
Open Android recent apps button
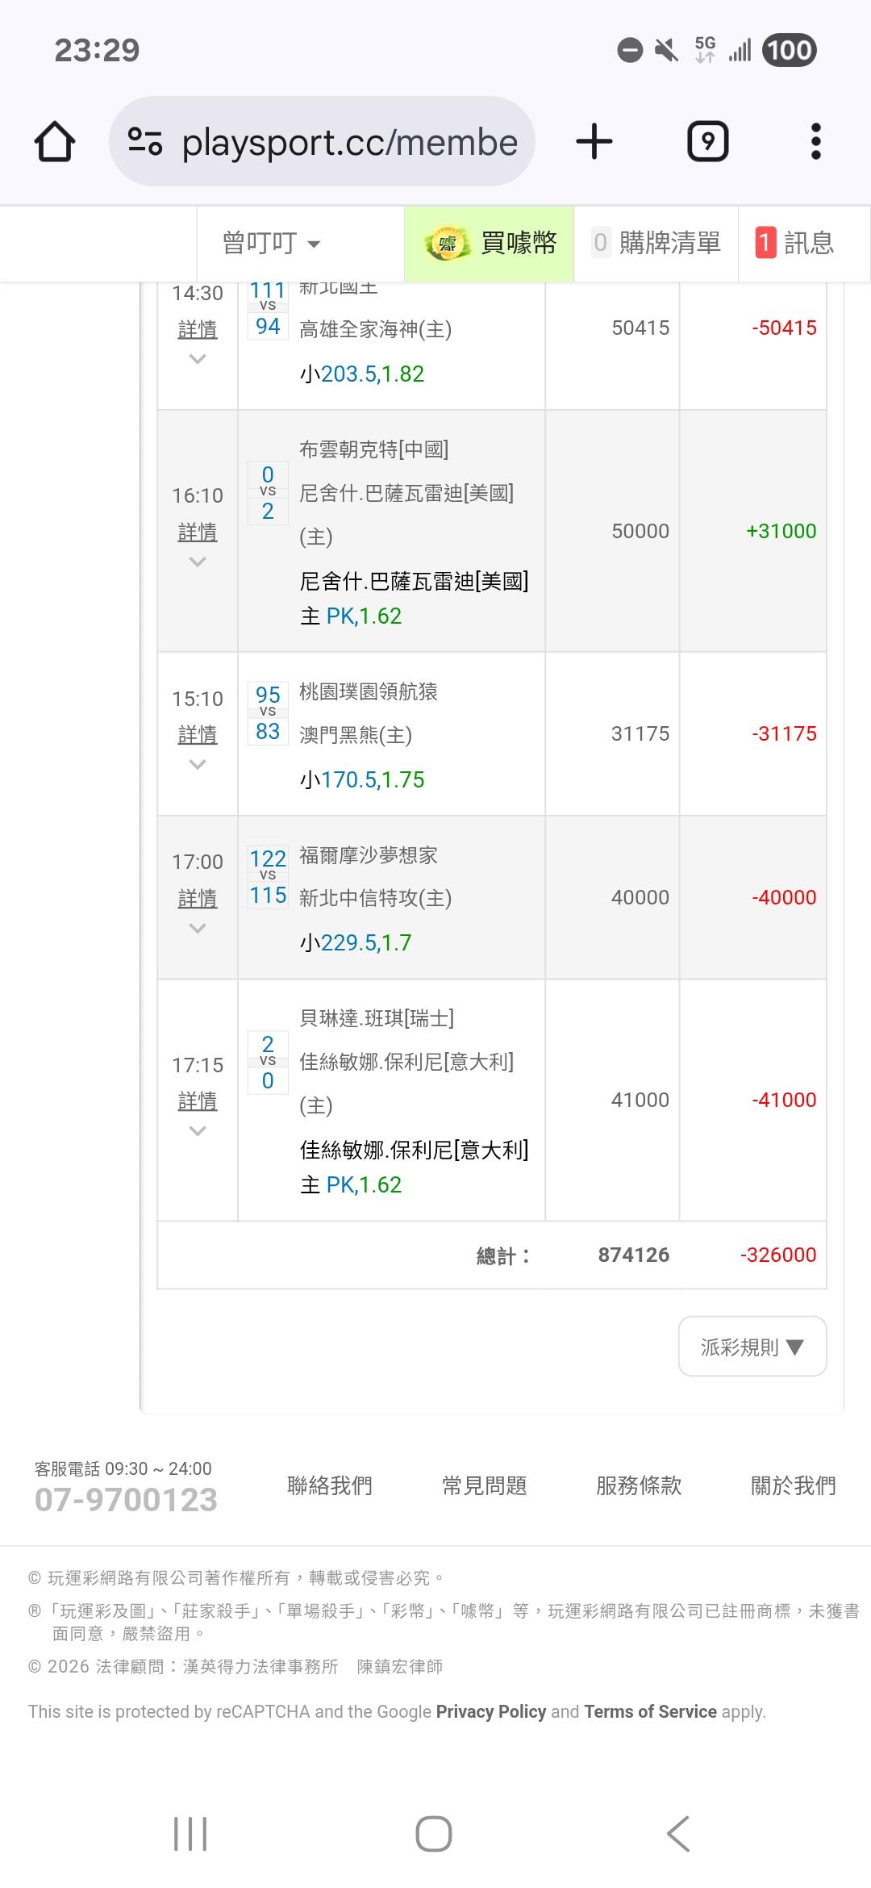pos(190,1833)
